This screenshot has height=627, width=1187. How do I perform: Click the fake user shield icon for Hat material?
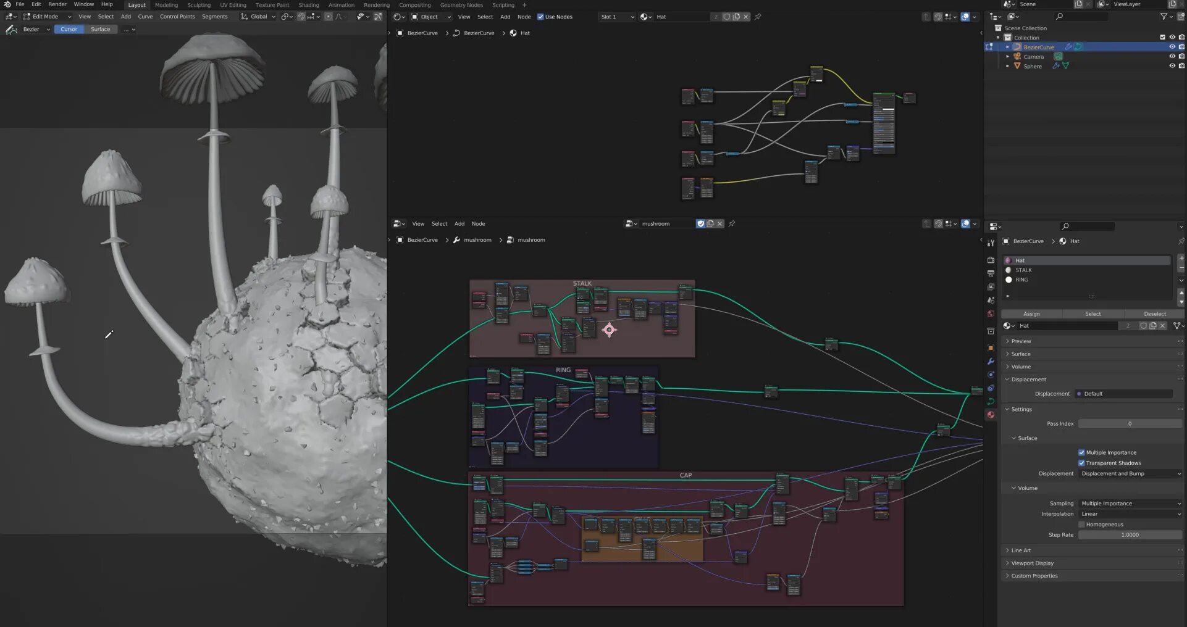pyautogui.click(x=1143, y=326)
